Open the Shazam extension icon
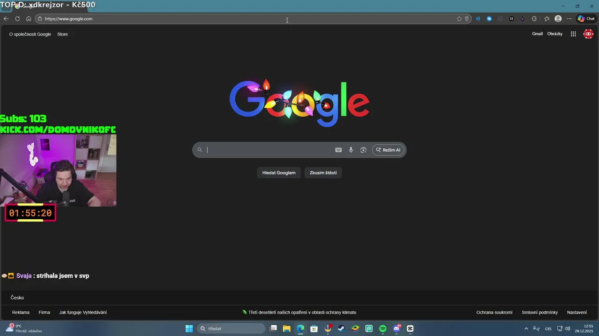Image resolution: width=599 pixels, height=336 pixels. tap(489, 19)
